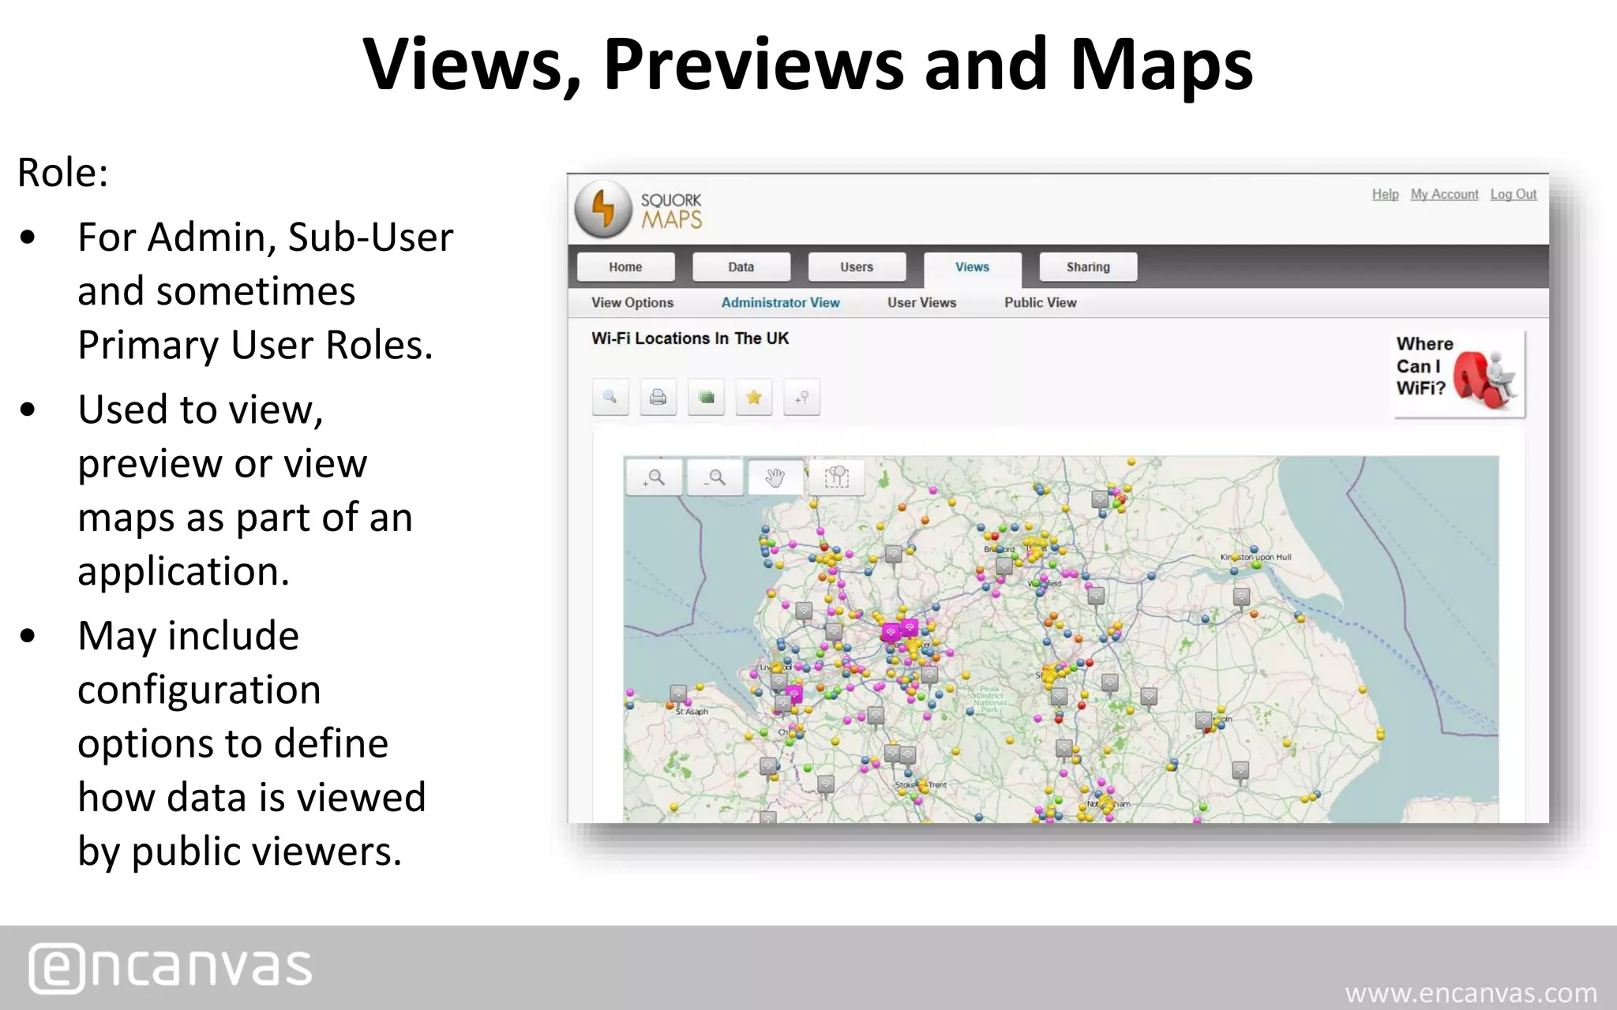
Task: Open the Data tab
Action: (x=741, y=267)
